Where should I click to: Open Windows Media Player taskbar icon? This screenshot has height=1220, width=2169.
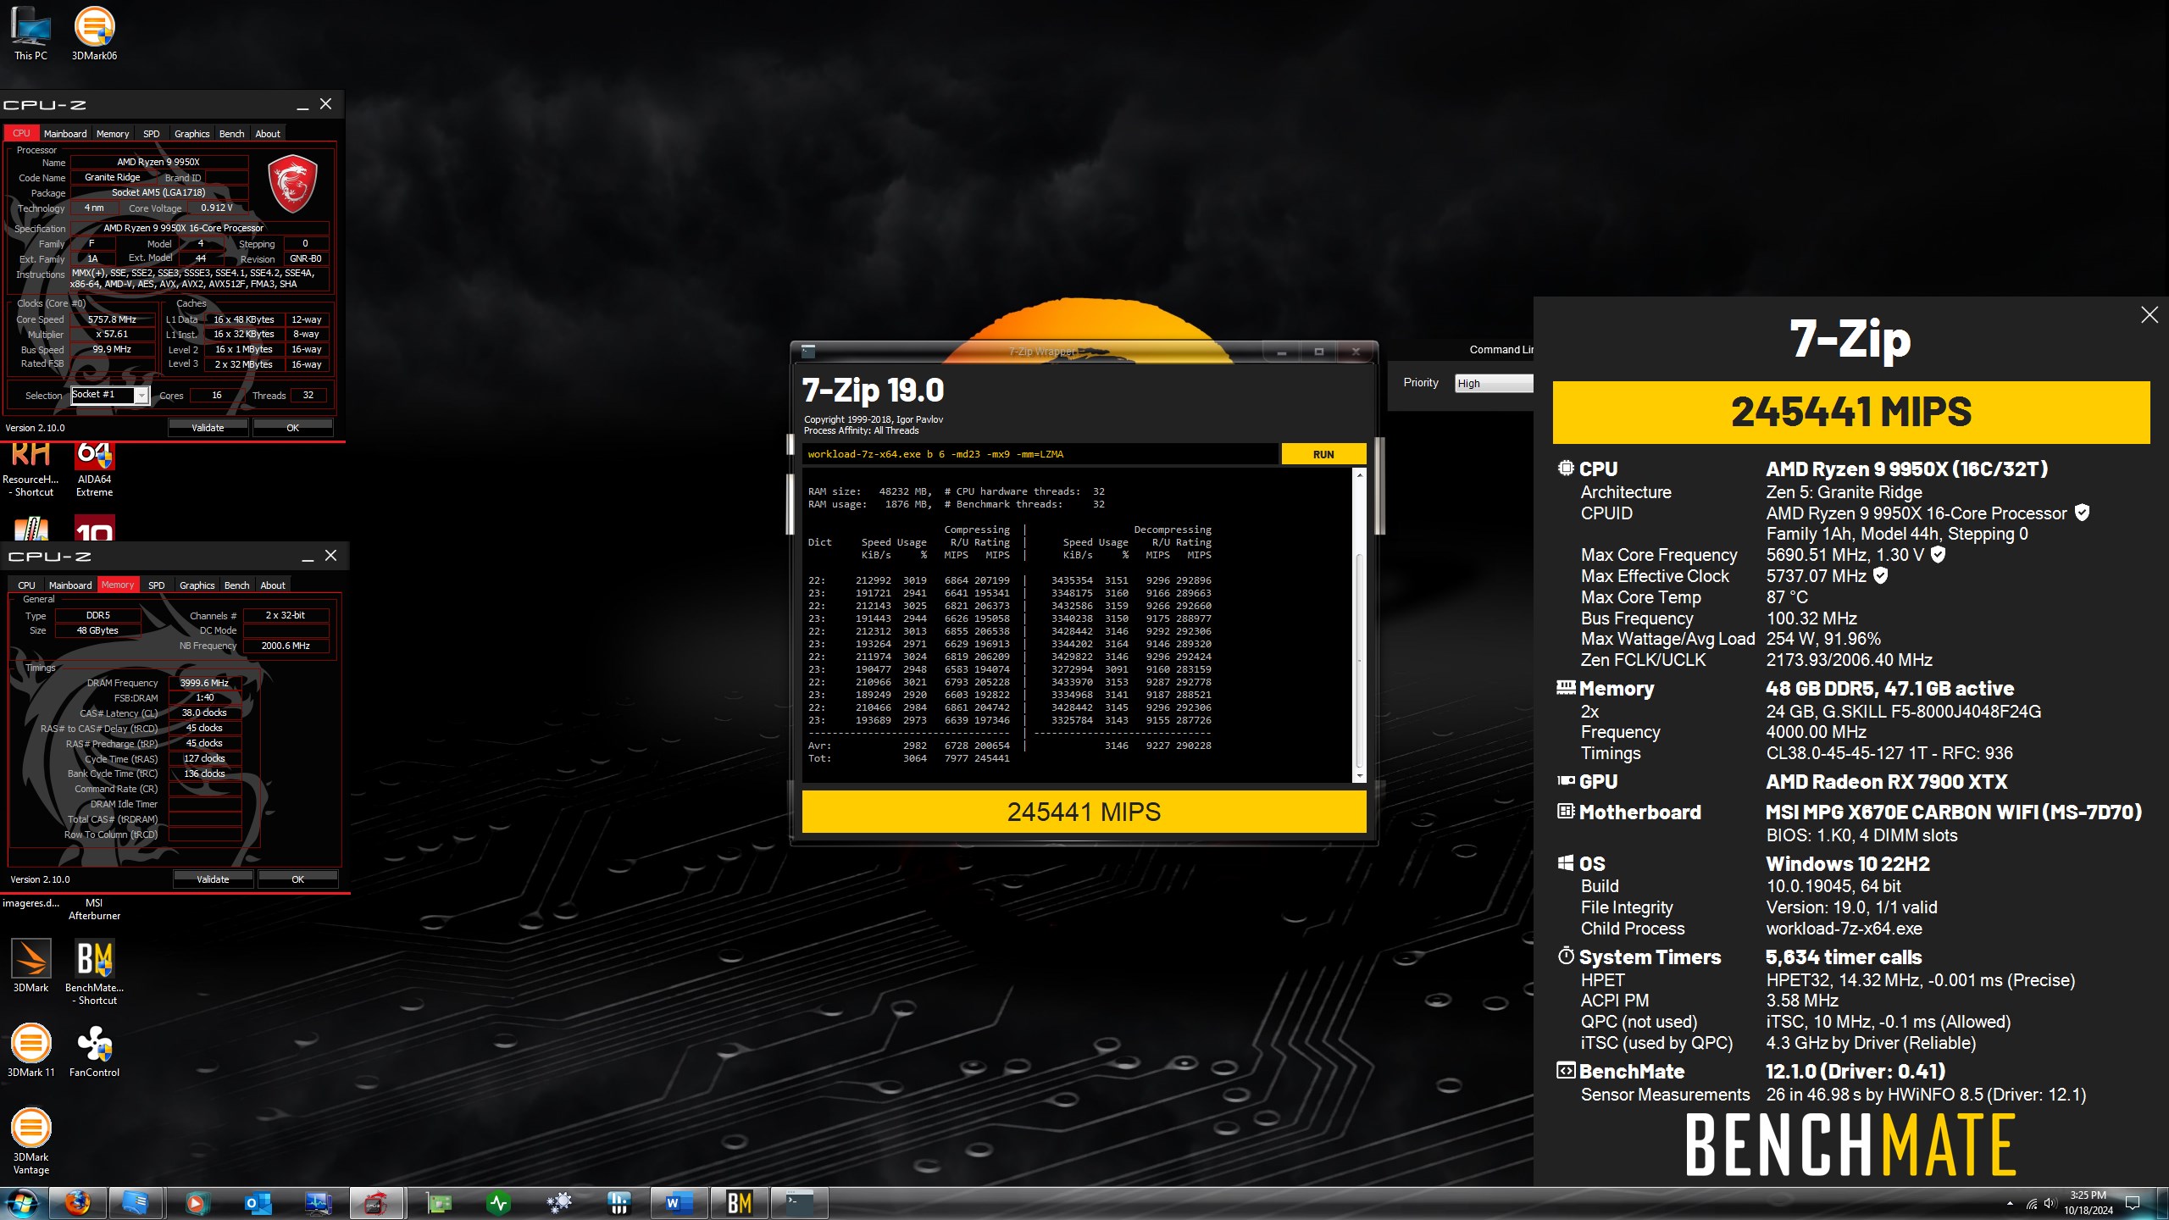tap(197, 1203)
